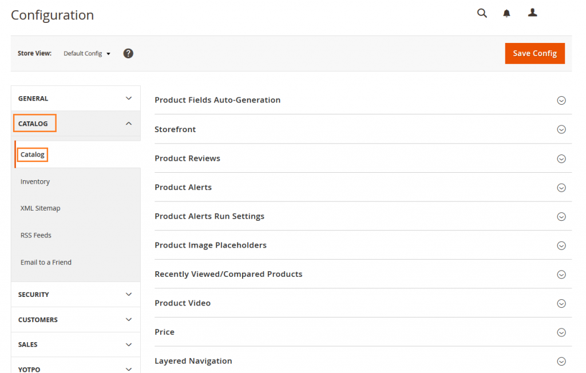Click the Product Alerts Run Settings title

[209, 216]
